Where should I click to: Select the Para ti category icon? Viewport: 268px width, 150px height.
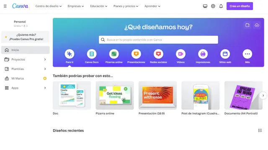click(70, 54)
